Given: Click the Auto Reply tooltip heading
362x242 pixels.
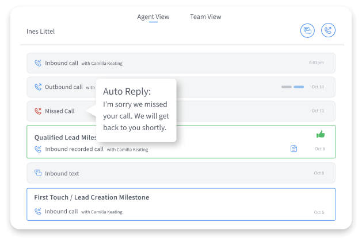Looking at the screenshot, I should coord(127,92).
